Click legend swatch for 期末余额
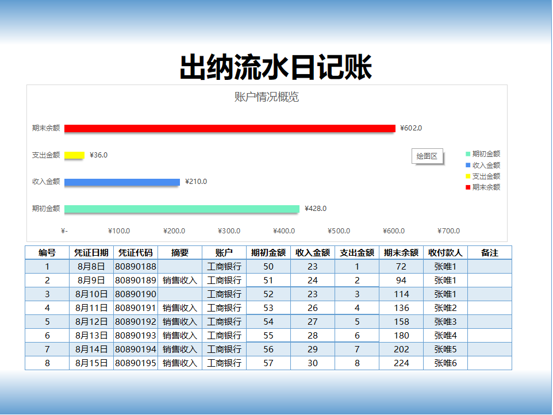Image resolution: width=553 pixels, height=415 pixels. (468, 187)
